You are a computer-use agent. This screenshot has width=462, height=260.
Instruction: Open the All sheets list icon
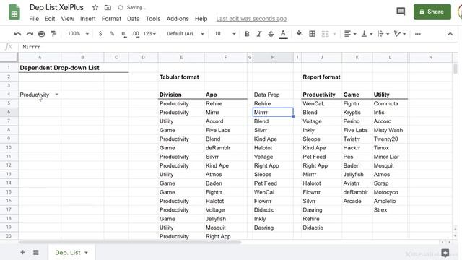pyautogui.click(x=36, y=252)
